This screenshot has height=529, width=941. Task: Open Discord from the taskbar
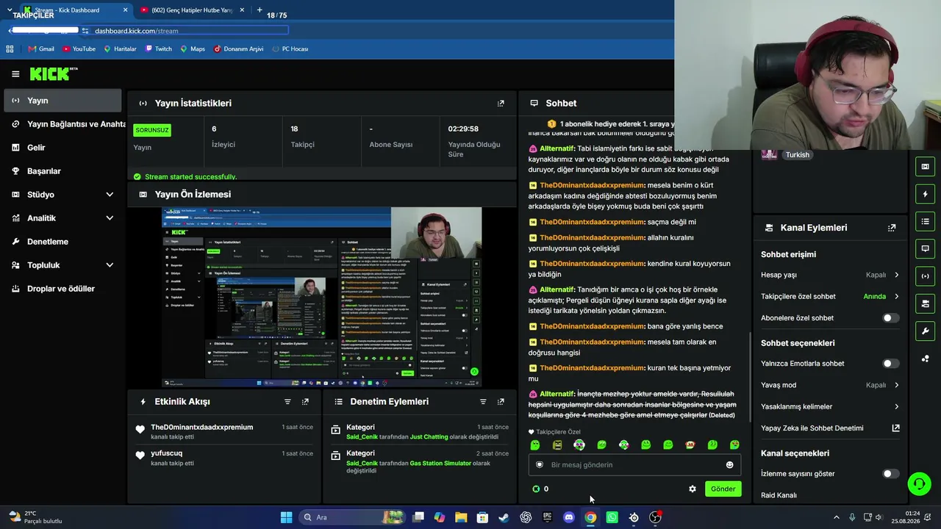pos(568,517)
